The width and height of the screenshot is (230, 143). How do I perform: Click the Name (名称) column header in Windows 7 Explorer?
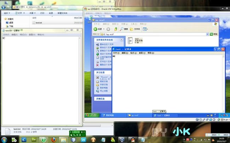(34, 18)
